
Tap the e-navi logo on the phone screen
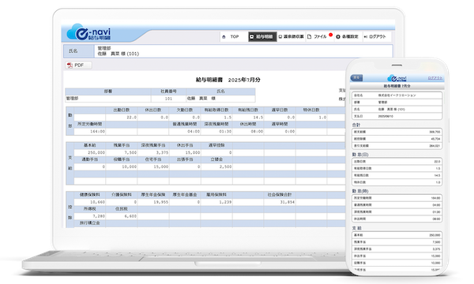(x=397, y=78)
